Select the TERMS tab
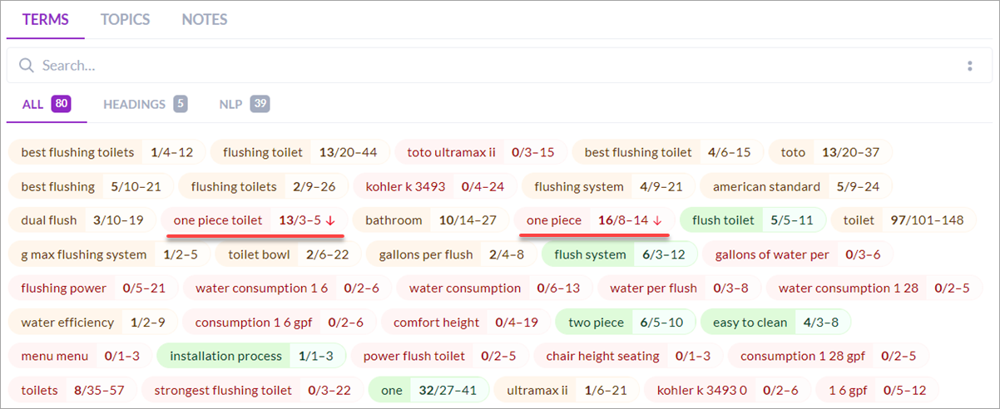 pyautogui.click(x=46, y=19)
